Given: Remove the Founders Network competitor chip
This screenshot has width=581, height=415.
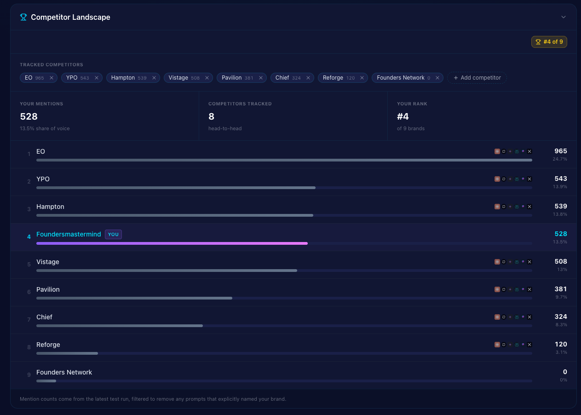Looking at the screenshot, I should tap(437, 78).
